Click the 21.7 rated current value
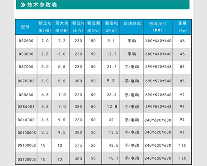The width and height of the screenshot is (207, 166). coord(112,67)
